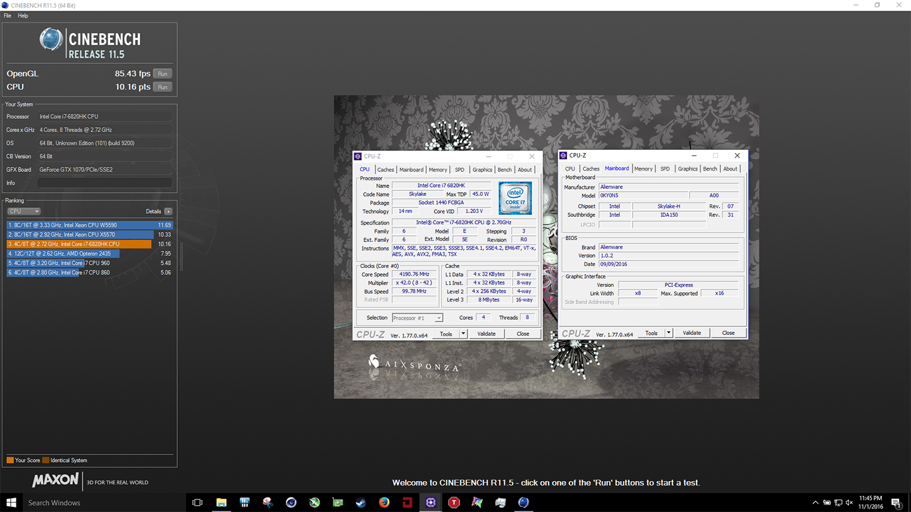Open Bench tab in CPU-Z processor window
Screen dimensions: 911x512
(504, 169)
